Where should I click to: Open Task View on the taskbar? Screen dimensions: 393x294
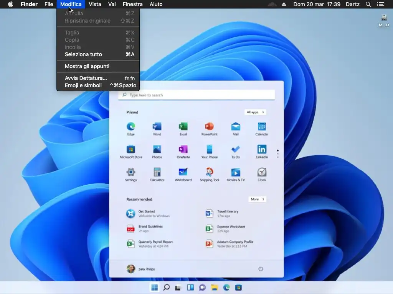click(178, 287)
